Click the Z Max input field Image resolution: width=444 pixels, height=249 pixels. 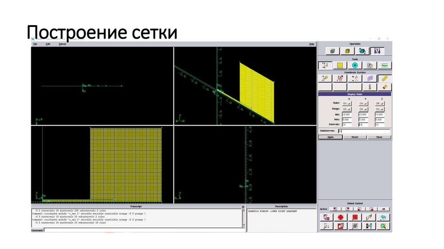pos(379,120)
